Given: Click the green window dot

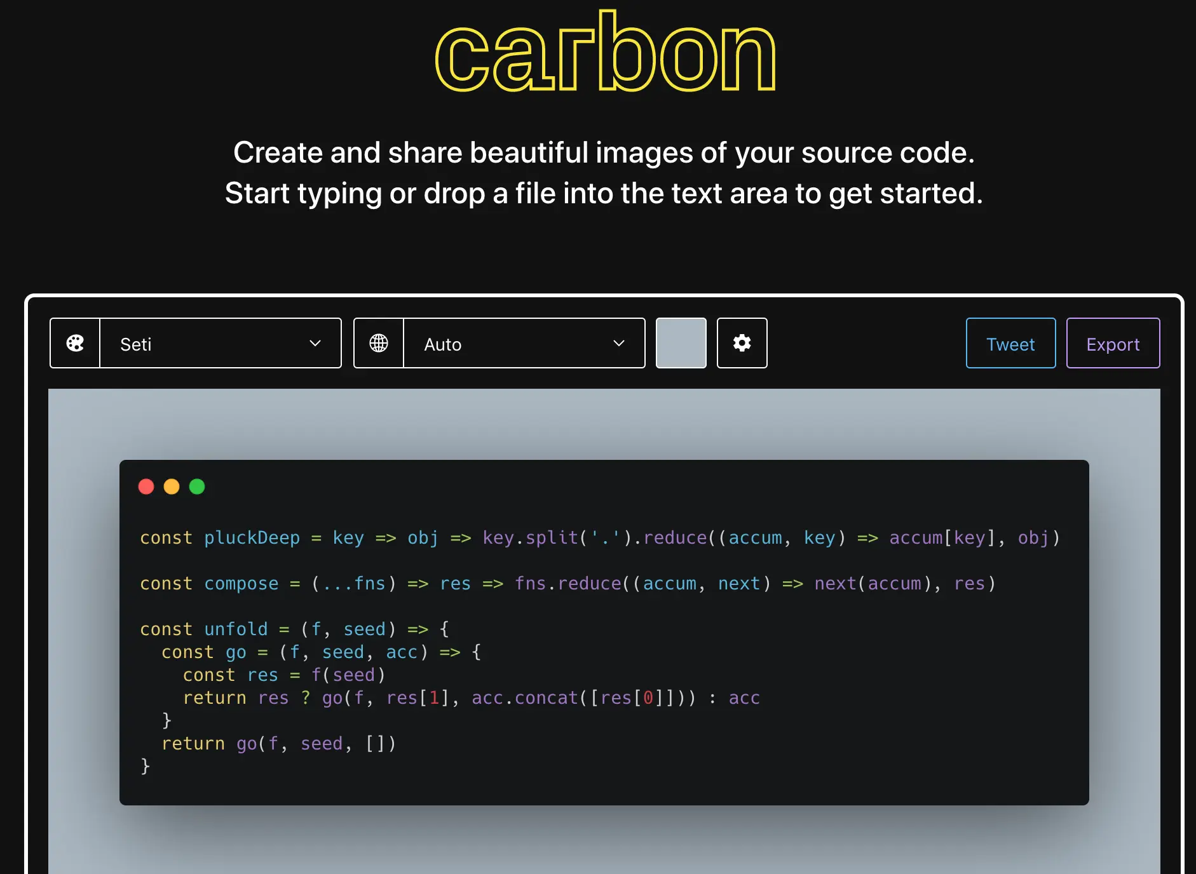Looking at the screenshot, I should pyautogui.click(x=197, y=487).
